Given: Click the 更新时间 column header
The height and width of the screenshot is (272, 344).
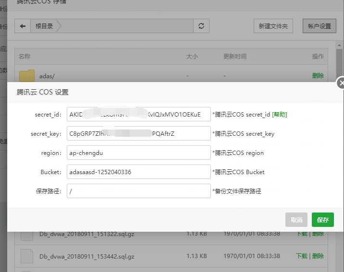Looking at the screenshot, I should (x=235, y=57).
